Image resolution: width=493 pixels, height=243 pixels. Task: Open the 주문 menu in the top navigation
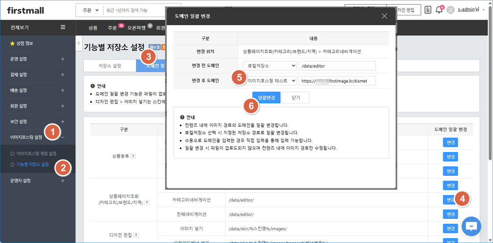pyautogui.click(x=112, y=28)
